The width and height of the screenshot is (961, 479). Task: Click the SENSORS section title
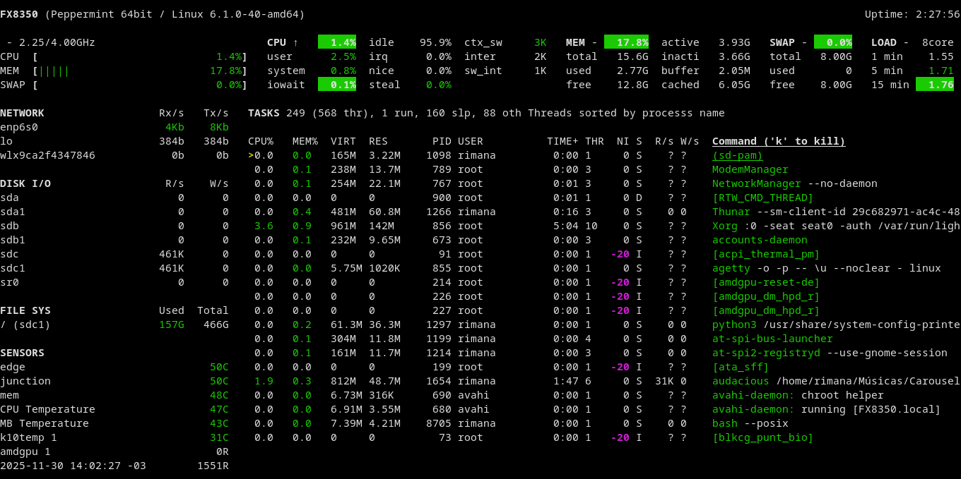point(22,353)
